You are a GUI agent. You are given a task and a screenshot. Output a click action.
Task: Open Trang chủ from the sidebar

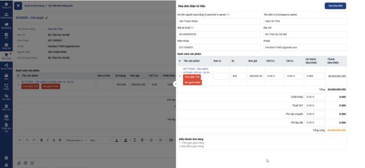[x=6, y=5]
